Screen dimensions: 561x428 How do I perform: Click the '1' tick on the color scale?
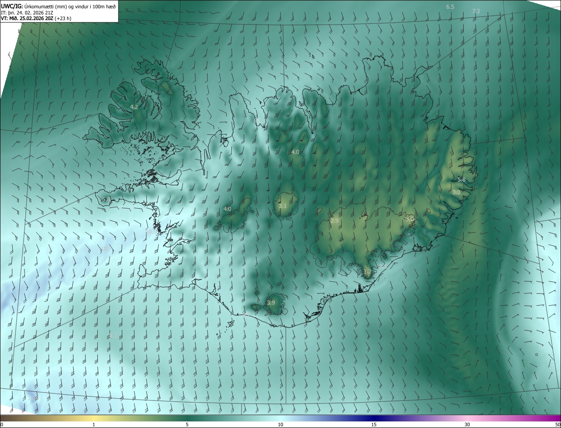pyautogui.click(x=94, y=424)
